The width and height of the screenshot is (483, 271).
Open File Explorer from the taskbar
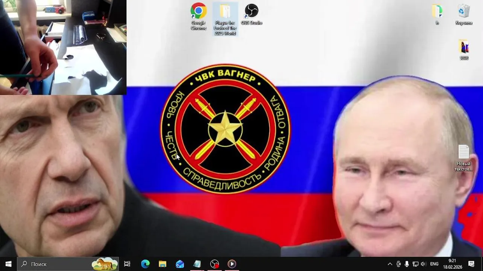point(163,264)
